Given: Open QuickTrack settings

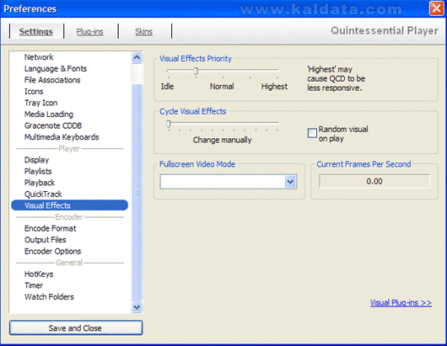Looking at the screenshot, I should tap(43, 194).
